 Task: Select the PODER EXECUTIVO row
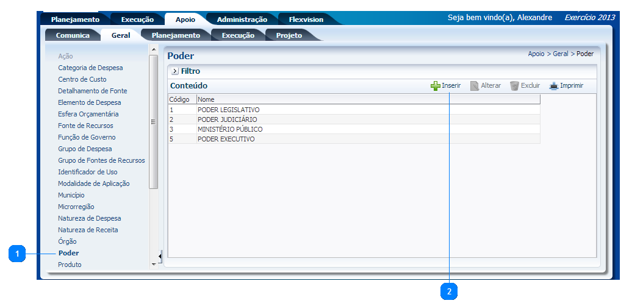[226, 139]
